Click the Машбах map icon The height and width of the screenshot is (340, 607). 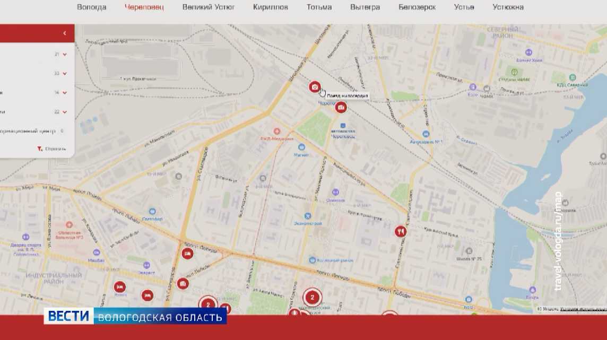tap(97, 252)
